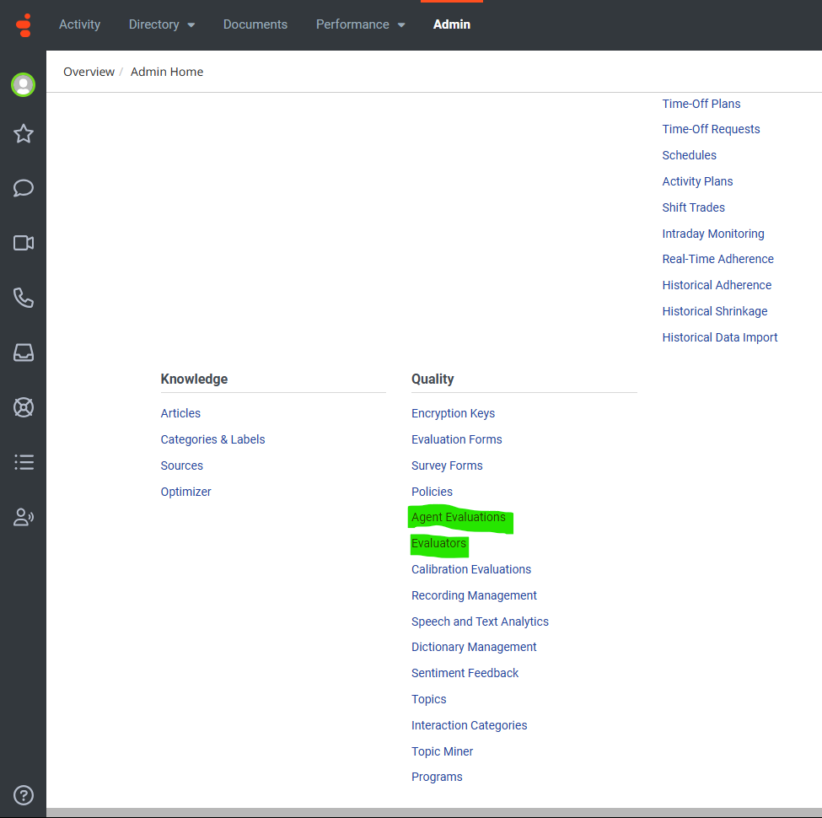The image size is (822, 818).
Task: Open the Help question mark icon
Action: (x=24, y=795)
